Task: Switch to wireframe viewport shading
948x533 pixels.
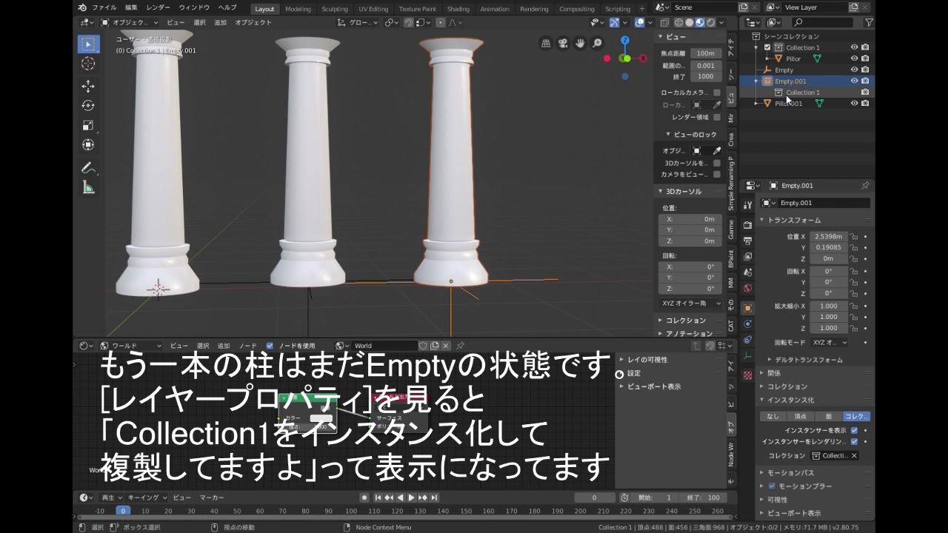Action: [678, 22]
